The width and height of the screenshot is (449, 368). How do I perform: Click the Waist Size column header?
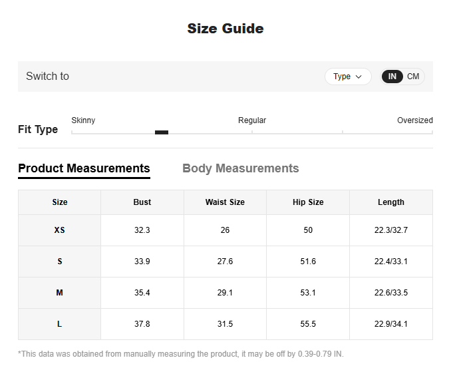225,202
